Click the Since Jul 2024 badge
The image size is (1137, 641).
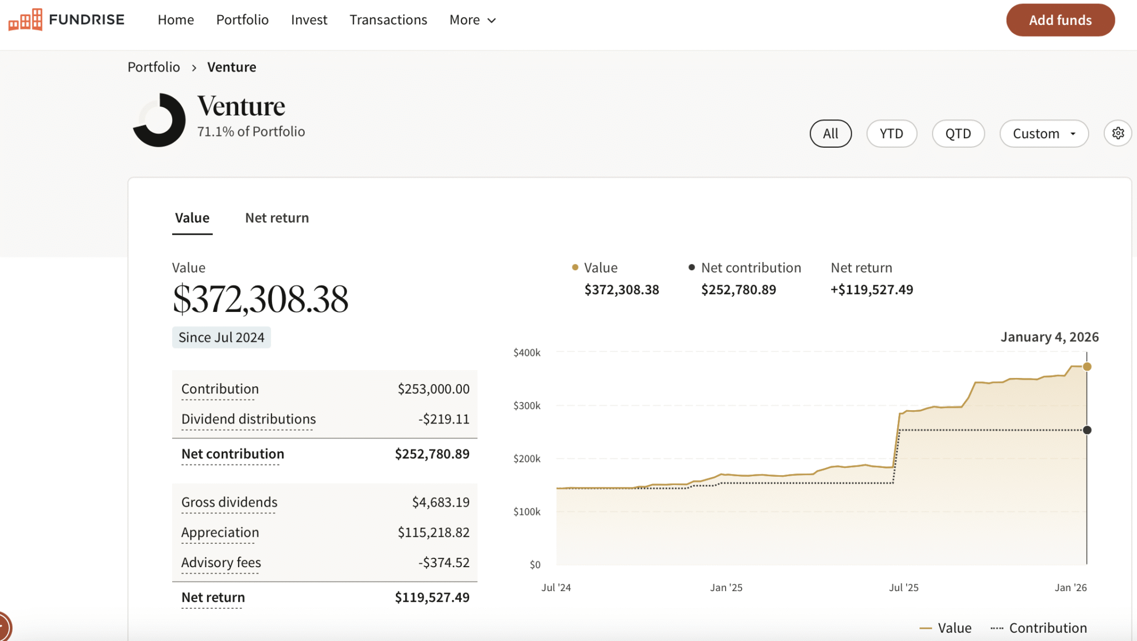point(221,337)
